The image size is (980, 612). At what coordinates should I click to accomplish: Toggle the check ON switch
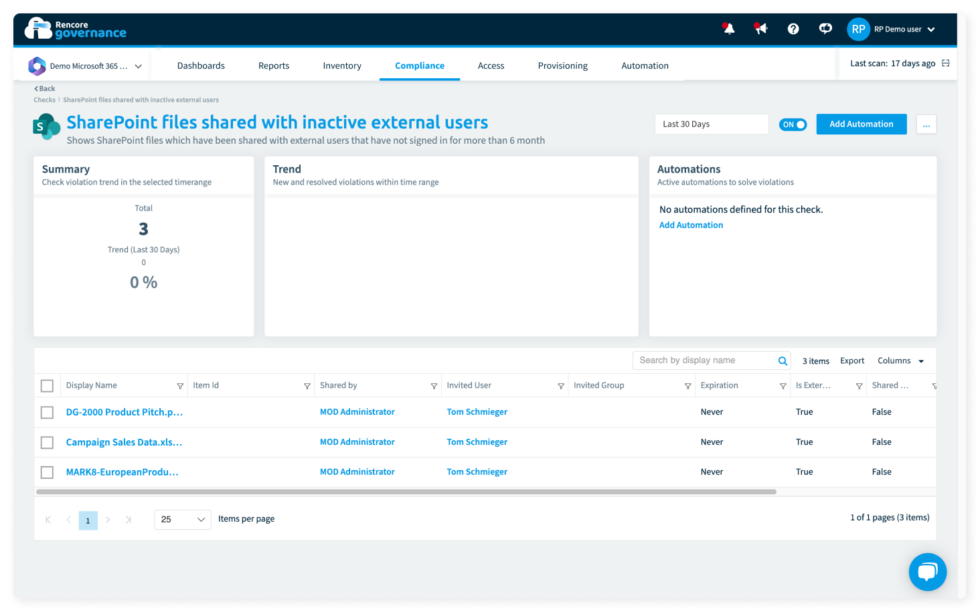pos(793,124)
